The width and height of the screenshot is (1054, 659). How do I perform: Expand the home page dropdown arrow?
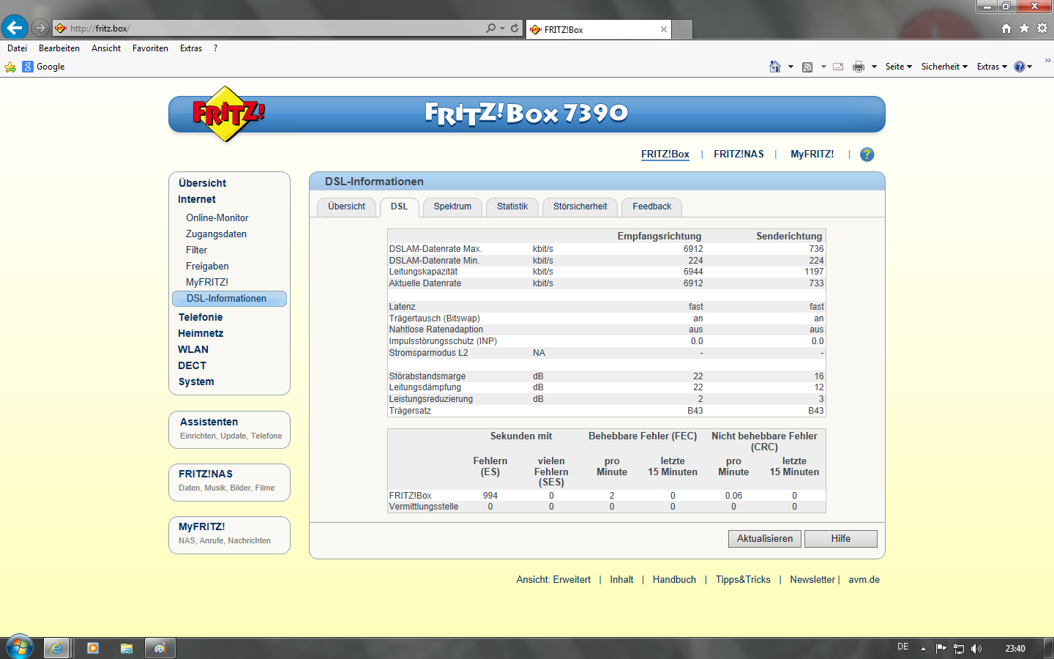(x=790, y=67)
